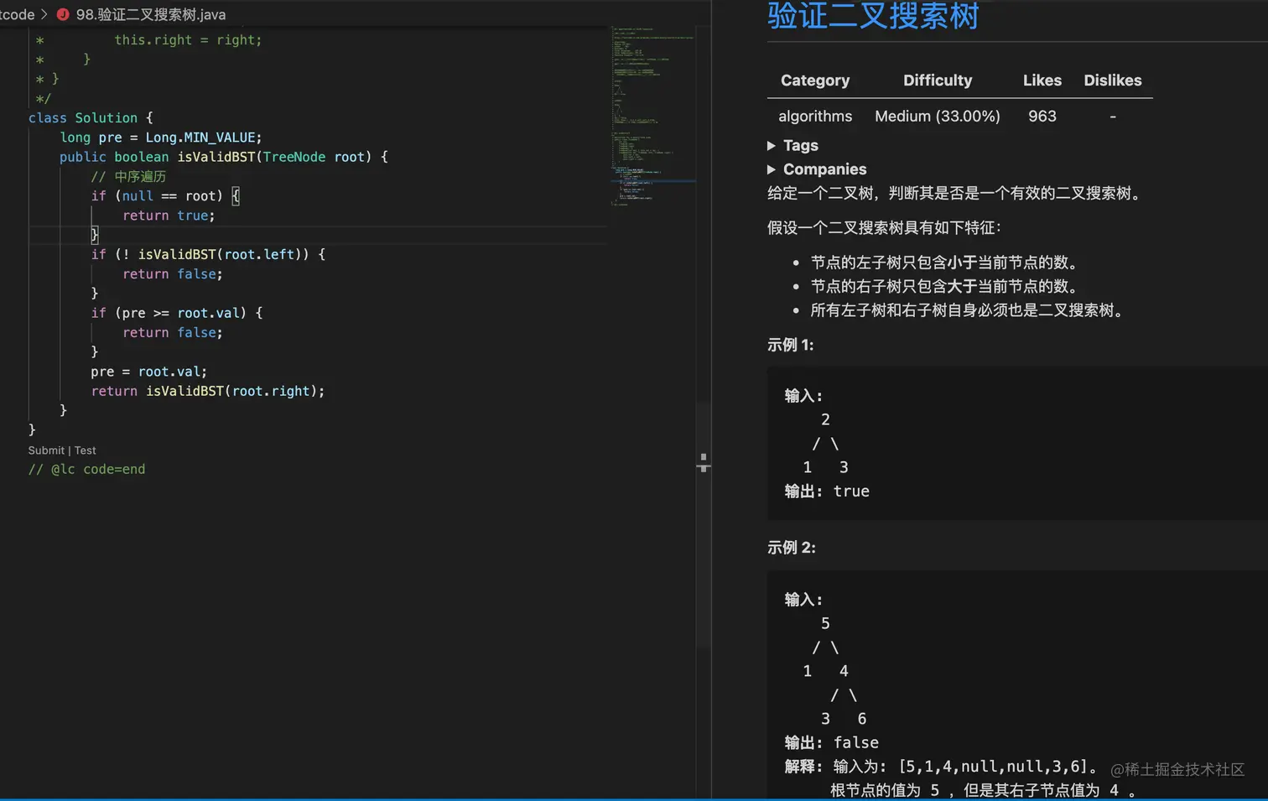Click the first bullet about 左子树
This screenshot has height=801, width=1268.
(x=947, y=263)
